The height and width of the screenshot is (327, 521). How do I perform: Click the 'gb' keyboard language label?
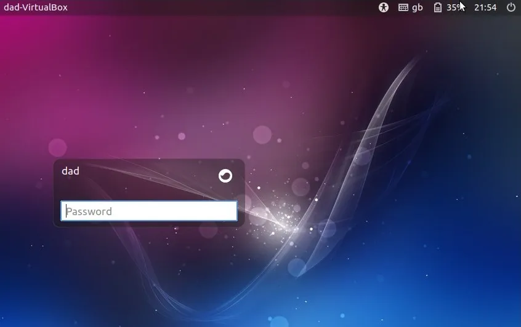pos(418,7)
